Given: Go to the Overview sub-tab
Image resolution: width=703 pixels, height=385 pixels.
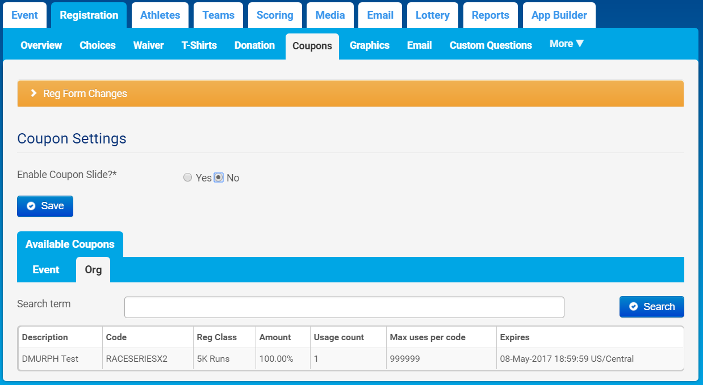Looking at the screenshot, I should coord(41,45).
